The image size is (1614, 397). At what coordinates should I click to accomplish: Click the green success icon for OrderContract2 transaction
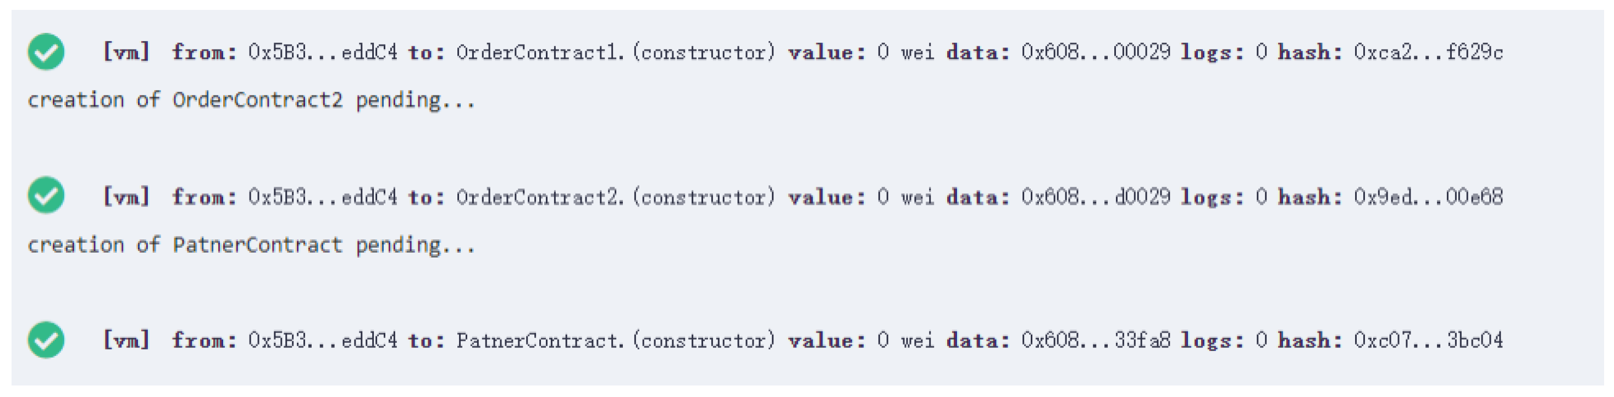[46, 195]
